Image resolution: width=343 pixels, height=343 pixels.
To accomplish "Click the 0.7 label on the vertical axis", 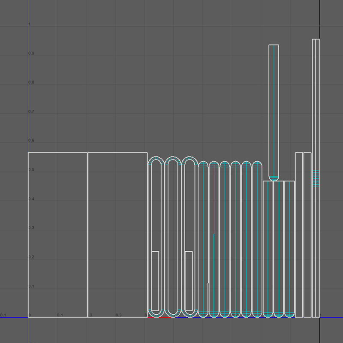I will pos(31,111).
